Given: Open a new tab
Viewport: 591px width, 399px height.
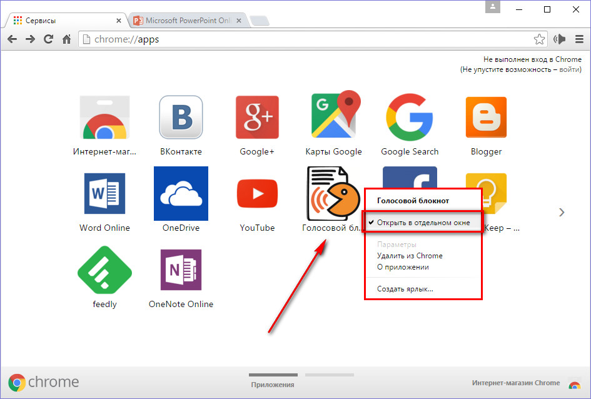Looking at the screenshot, I should click(x=260, y=21).
